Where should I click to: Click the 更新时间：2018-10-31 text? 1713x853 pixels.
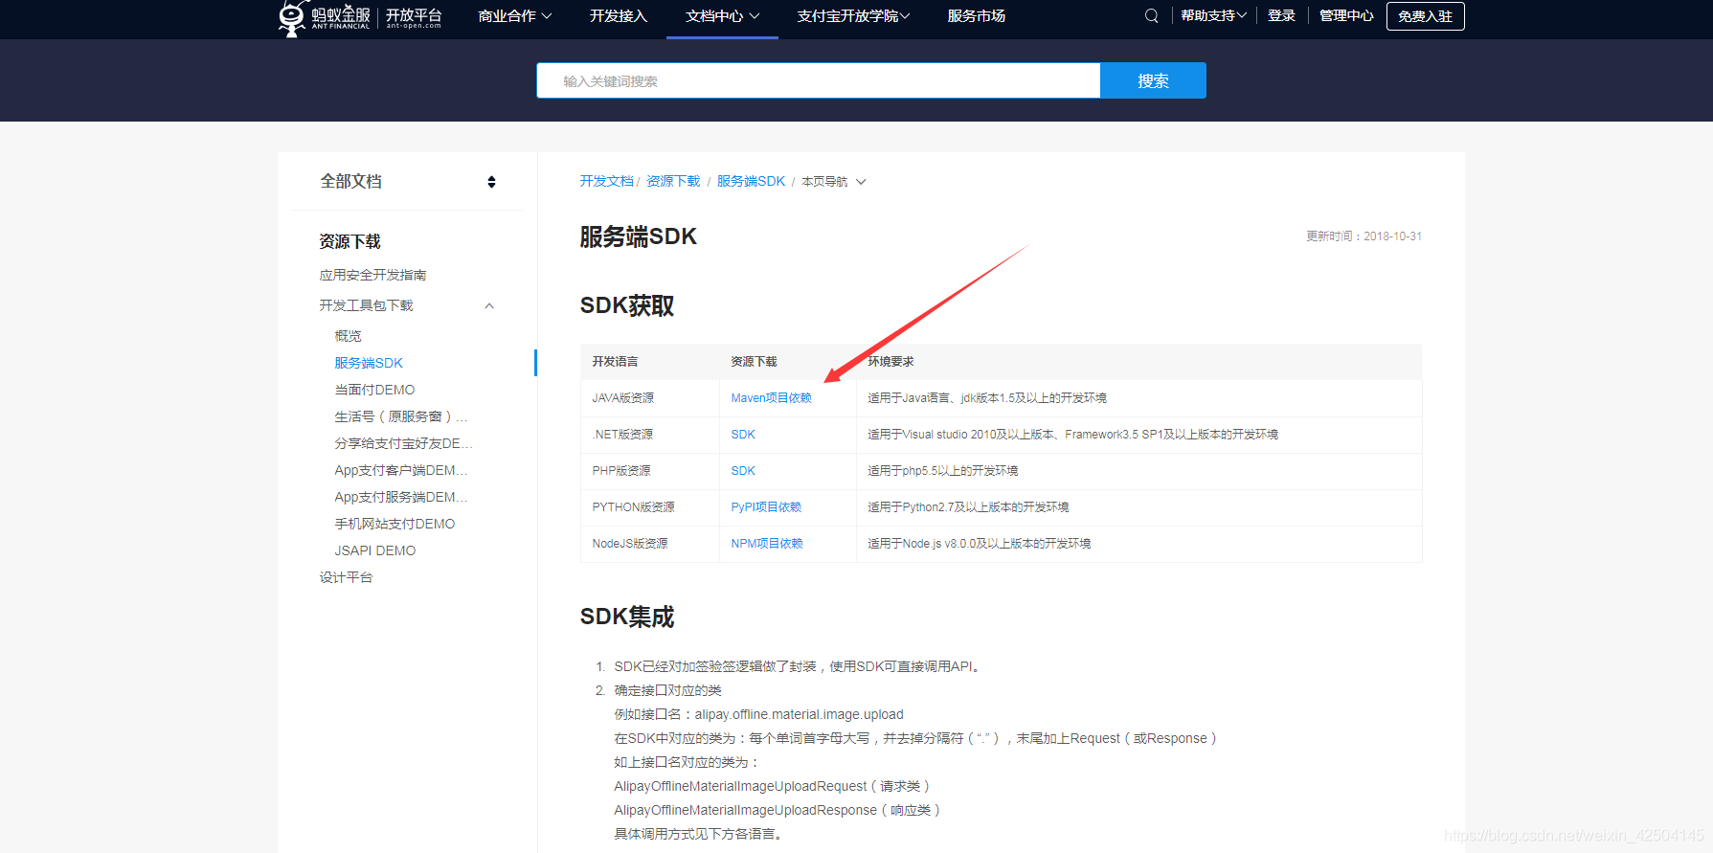pyautogui.click(x=1364, y=236)
